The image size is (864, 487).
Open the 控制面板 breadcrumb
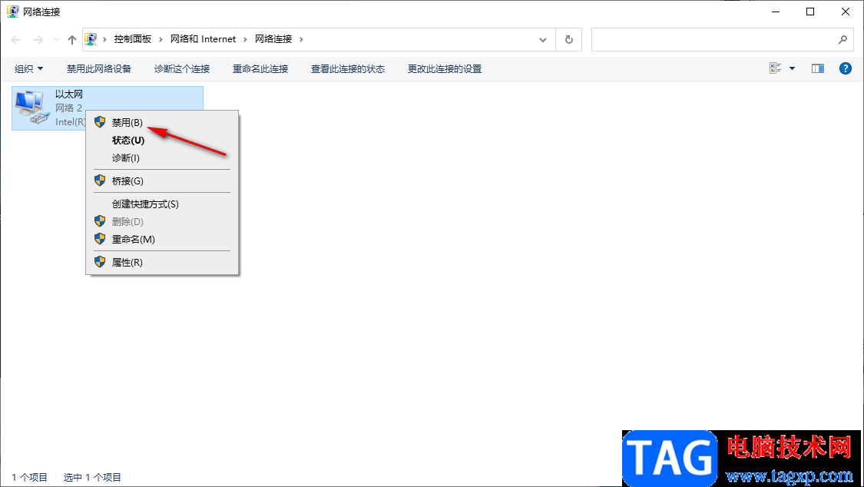pyautogui.click(x=133, y=39)
